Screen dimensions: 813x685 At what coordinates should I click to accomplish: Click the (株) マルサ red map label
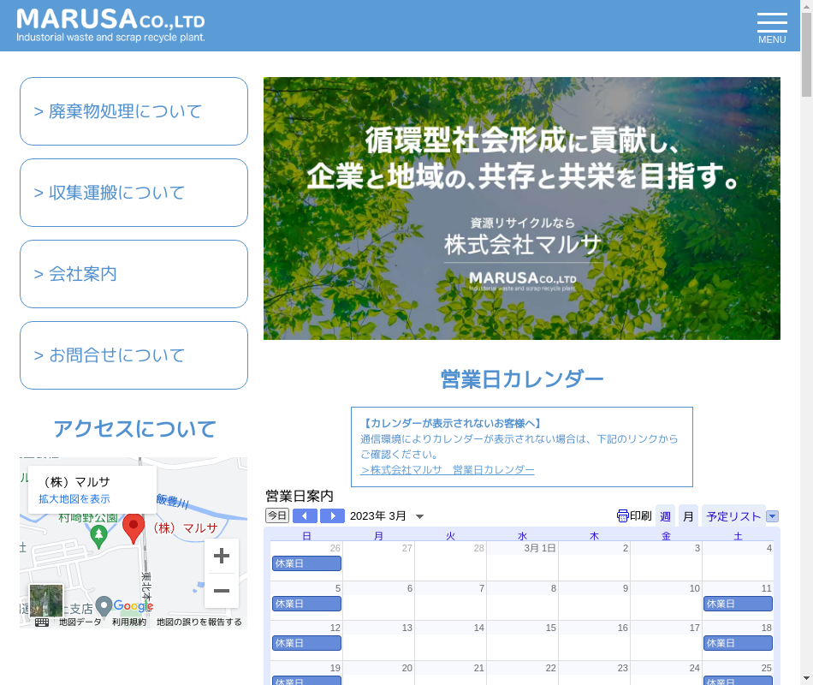(x=185, y=528)
